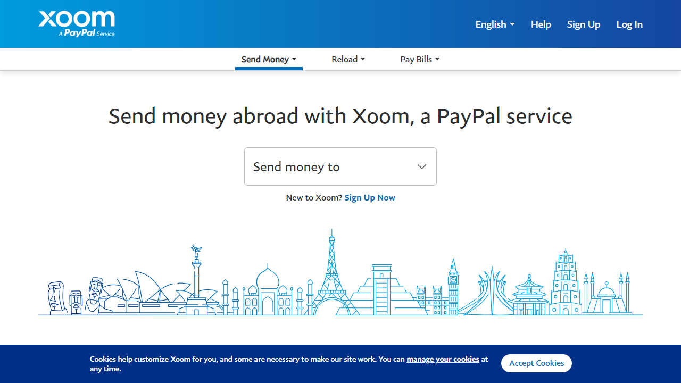Expand the Pay Bills dropdown
The width and height of the screenshot is (681, 383).
tap(419, 59)
